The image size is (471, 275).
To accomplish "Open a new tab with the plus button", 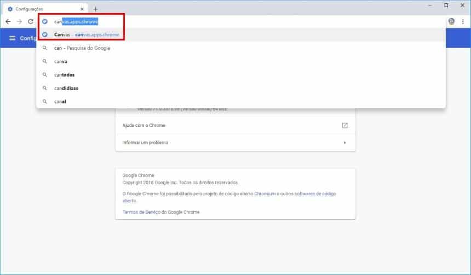I will 95,9.
